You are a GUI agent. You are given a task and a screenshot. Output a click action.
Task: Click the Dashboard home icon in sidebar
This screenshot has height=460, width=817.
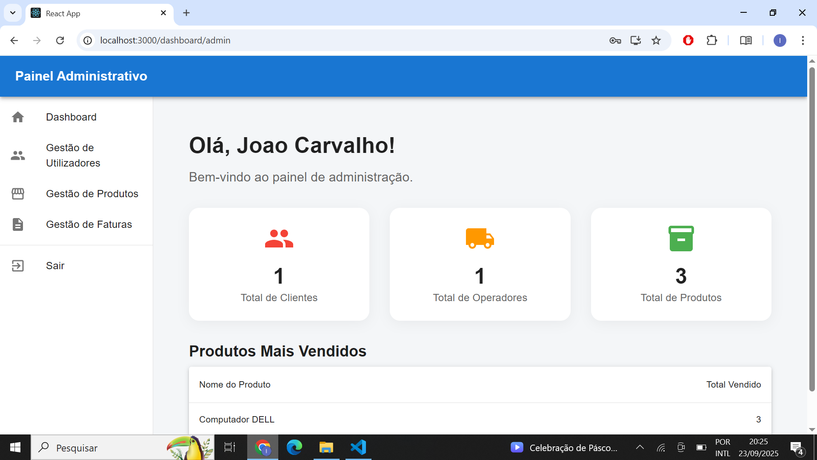pyautogui.click(x=18, y=117)
